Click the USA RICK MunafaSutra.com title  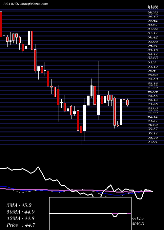click(x=26, y=4)
